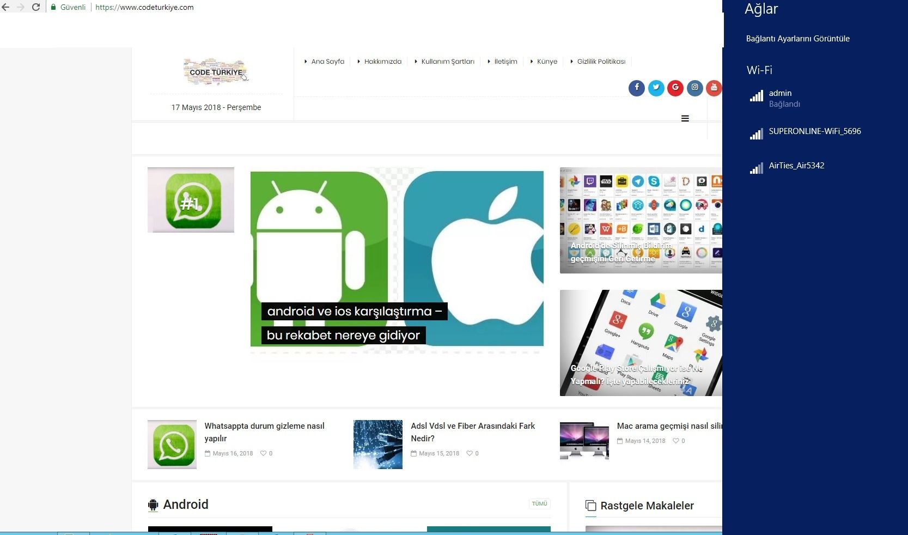Open Android'de Silinmiş Bildirim article card
The width and height of the screenshot is (908, 535).
coord(641,220)
